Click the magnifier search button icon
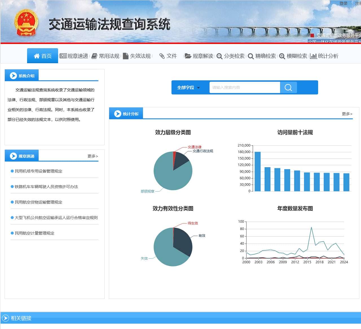361x329 pixels. pos(288,87)
